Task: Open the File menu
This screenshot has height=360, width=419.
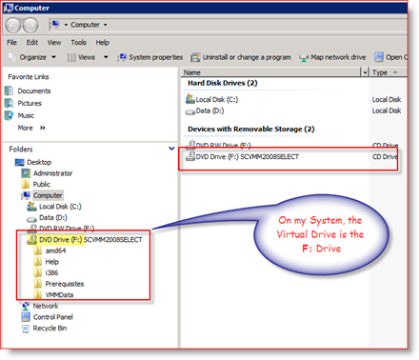Action: point(12,42)
